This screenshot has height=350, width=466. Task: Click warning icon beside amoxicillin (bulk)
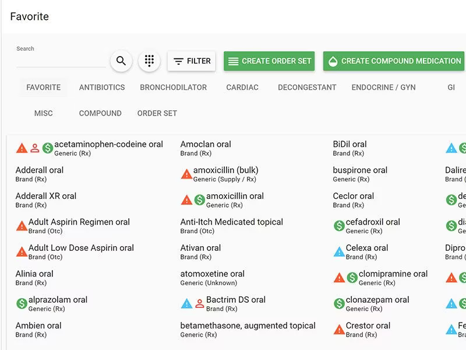click(186, 174)
